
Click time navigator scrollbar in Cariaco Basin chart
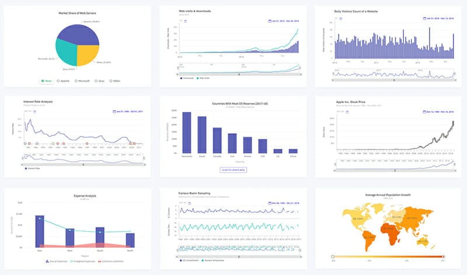[239, 256]
